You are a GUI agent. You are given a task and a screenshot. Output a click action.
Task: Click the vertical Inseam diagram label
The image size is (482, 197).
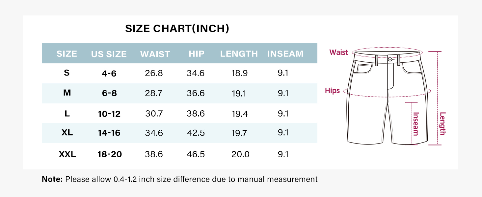[x=416, y=124]
